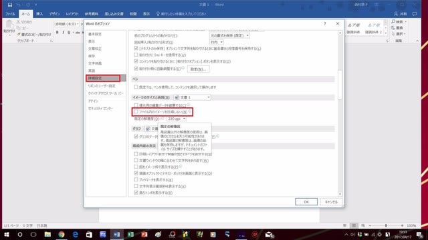This screenshot has height=240, width=428.
Task: Open the notification center icon
Action: coord(419,234)
